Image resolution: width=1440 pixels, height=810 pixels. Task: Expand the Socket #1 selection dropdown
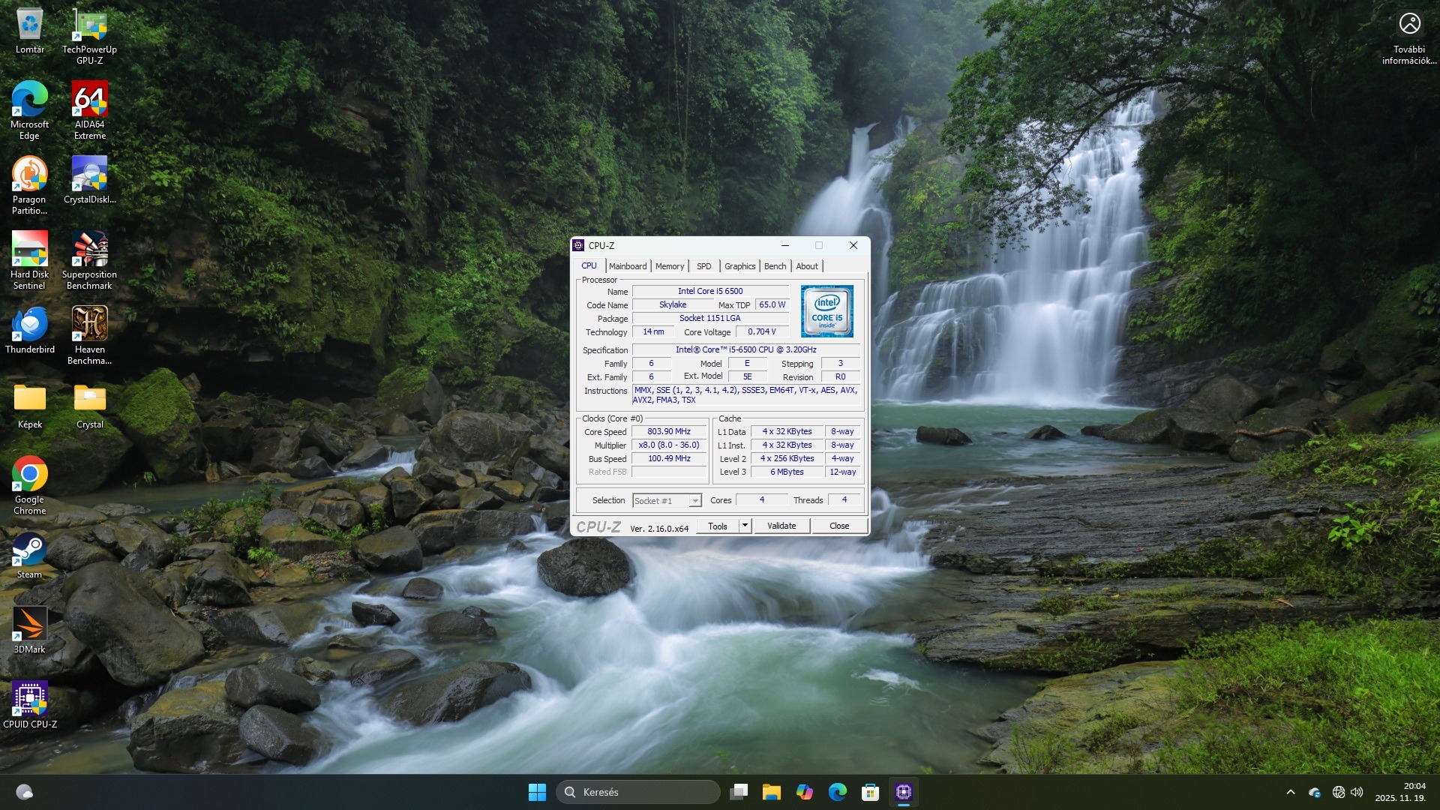695,501
